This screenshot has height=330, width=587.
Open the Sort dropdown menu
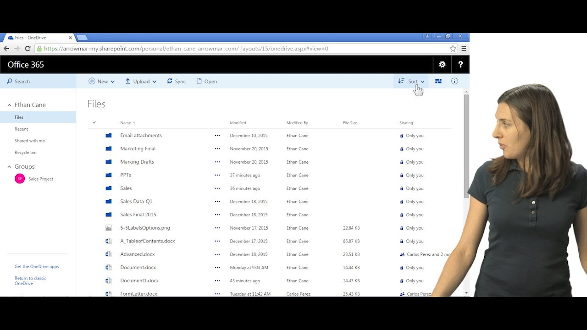tap(411, 81)
